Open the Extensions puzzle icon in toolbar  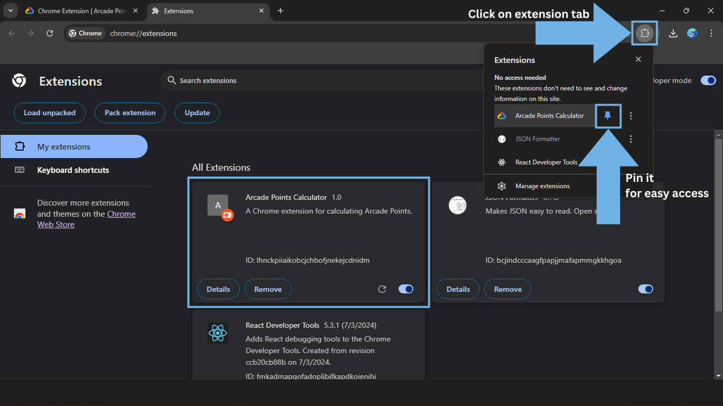pos(644,33)
